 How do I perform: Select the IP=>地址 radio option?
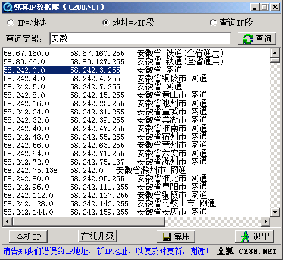[x=11, y=23]
